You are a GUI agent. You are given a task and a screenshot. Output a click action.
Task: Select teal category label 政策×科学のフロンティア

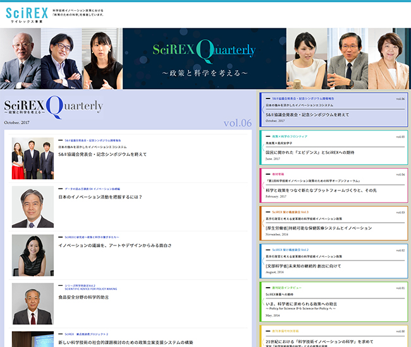(x=290, y=136)
